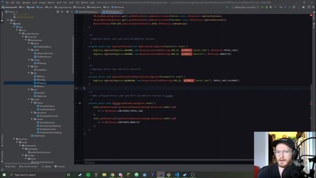
Task: Hide the Project panel with minus icon
Action: pyautogui.click(x=72, y=12)
